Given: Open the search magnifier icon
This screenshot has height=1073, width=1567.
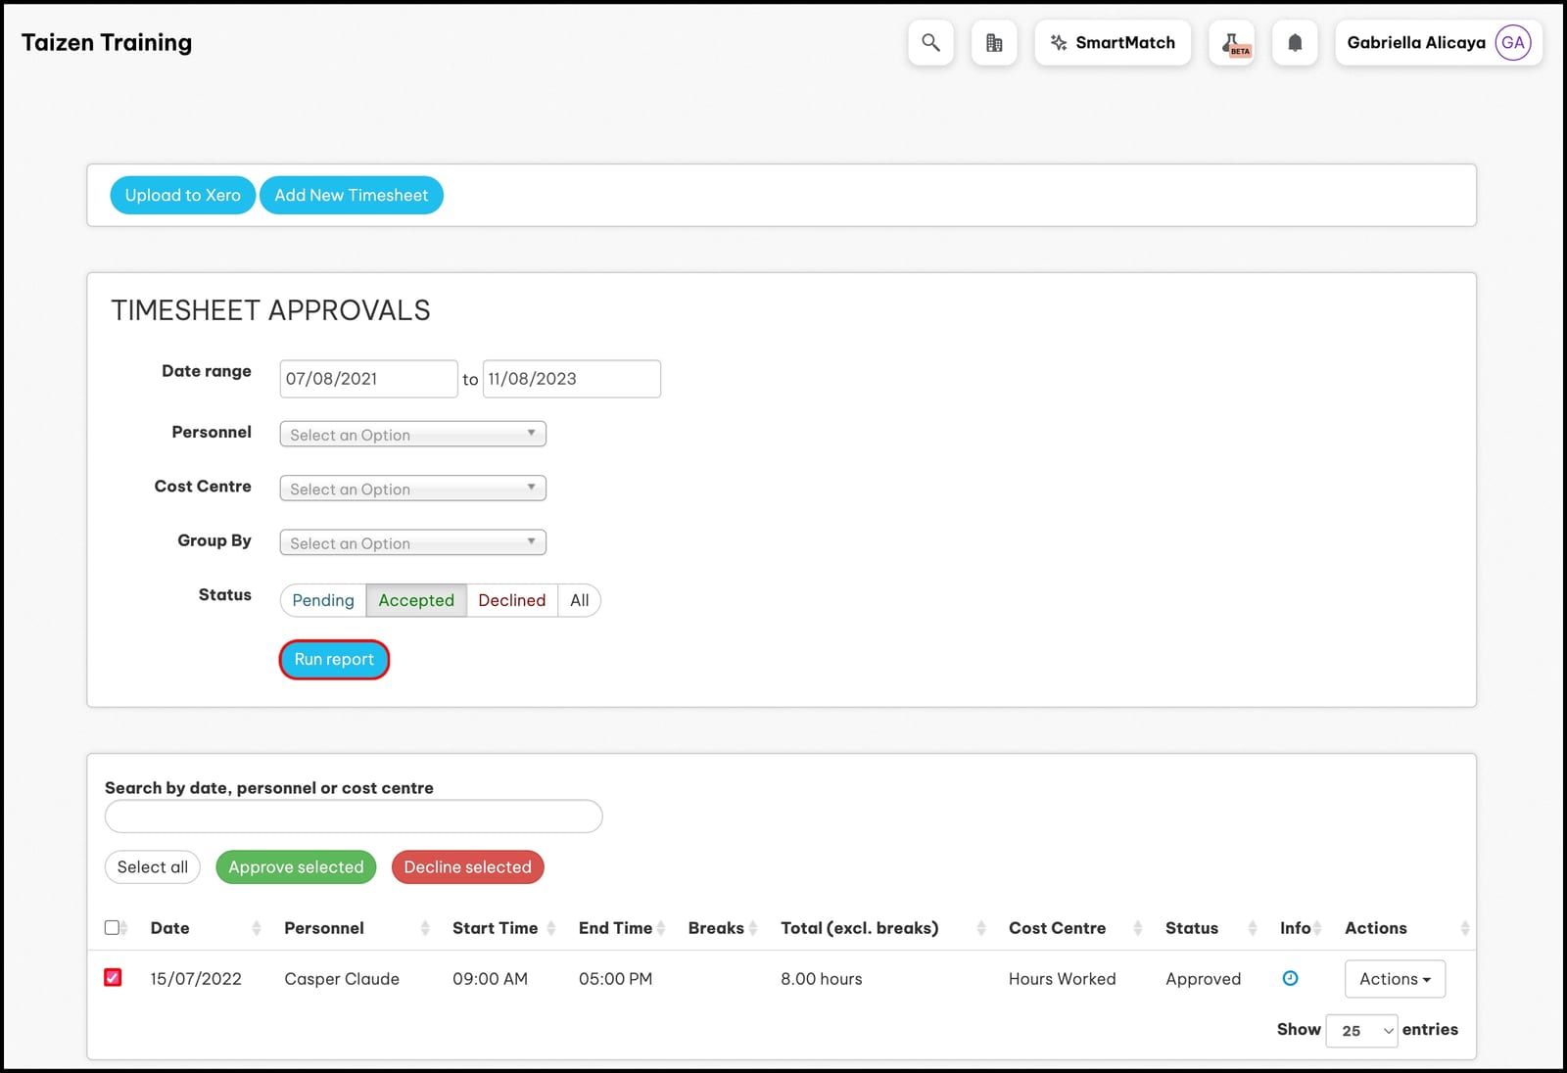Looking at the screenshot, I should (x=929, y=42).
